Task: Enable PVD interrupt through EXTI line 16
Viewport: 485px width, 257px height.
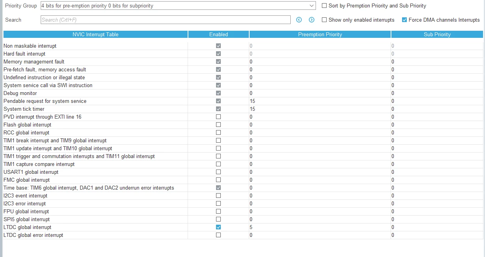Action: [218, 117]
